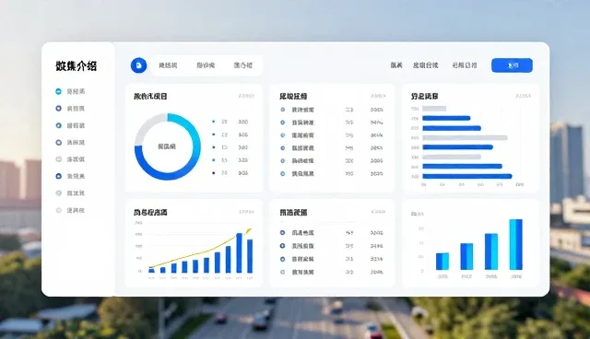Click the shortest column in bottom-right chart
This screenshot has height=339, width=590.
pos(442,262)
